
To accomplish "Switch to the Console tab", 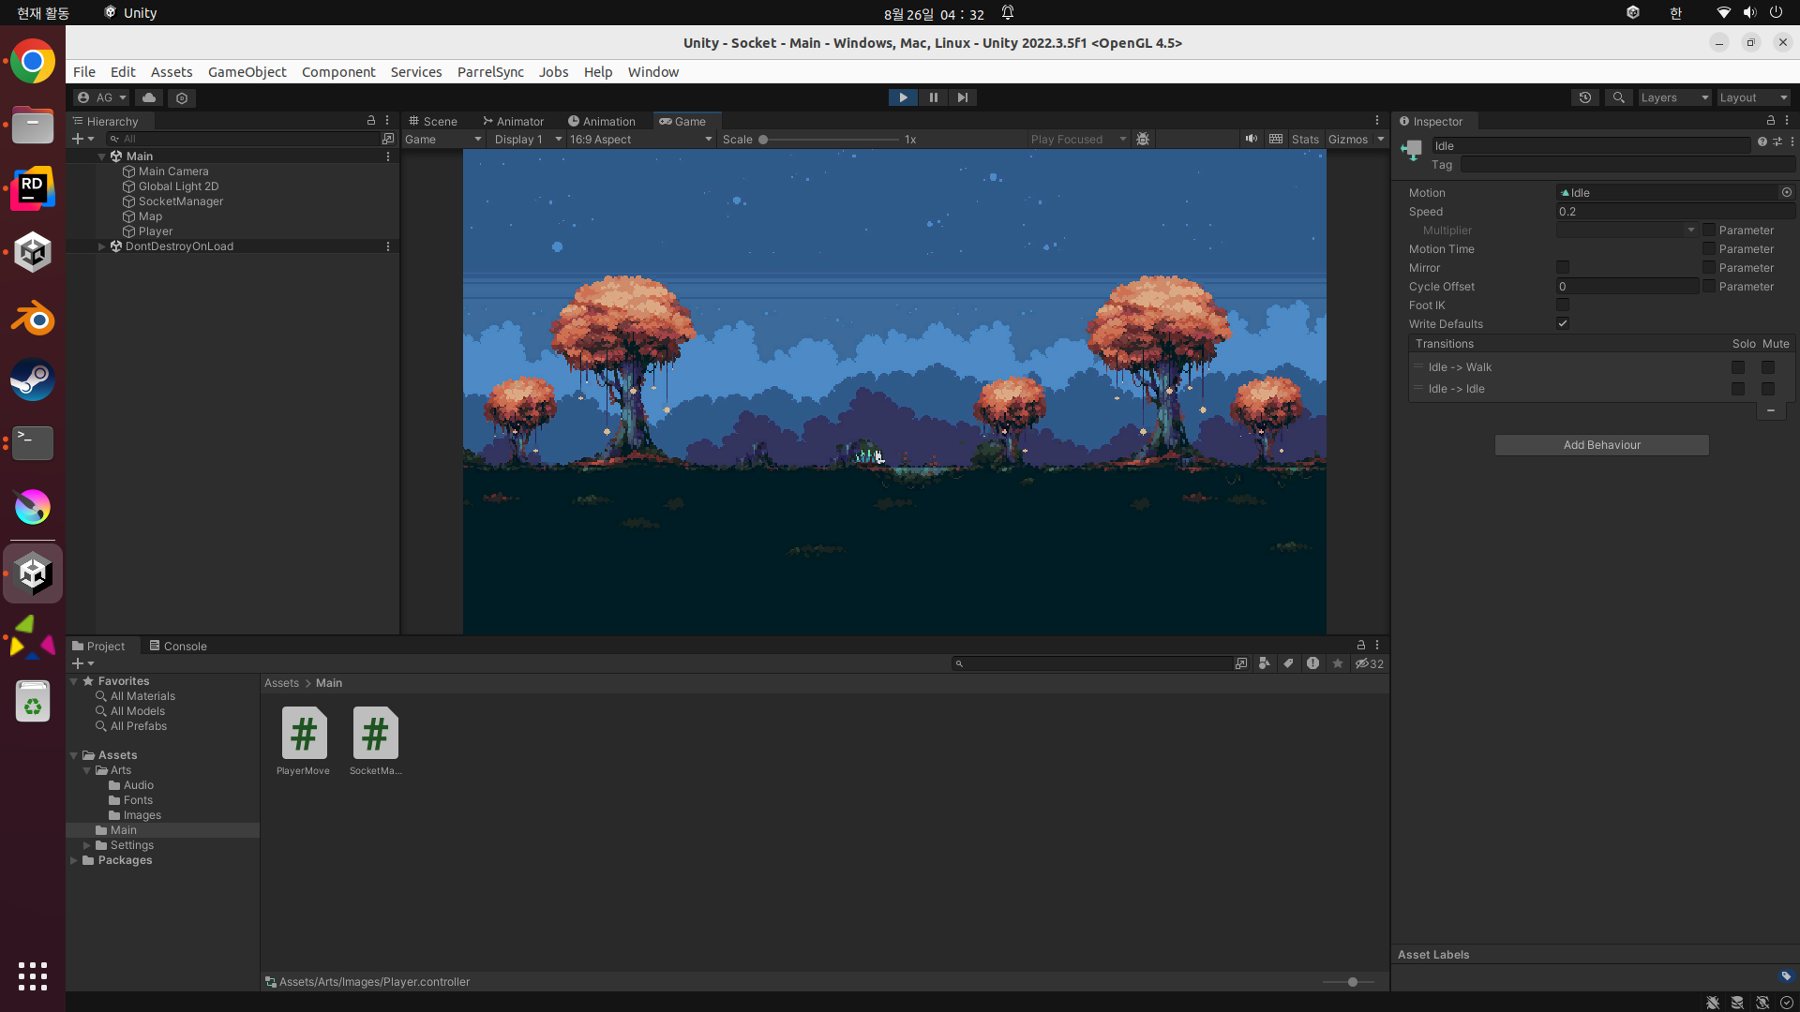I will [178, 646].
